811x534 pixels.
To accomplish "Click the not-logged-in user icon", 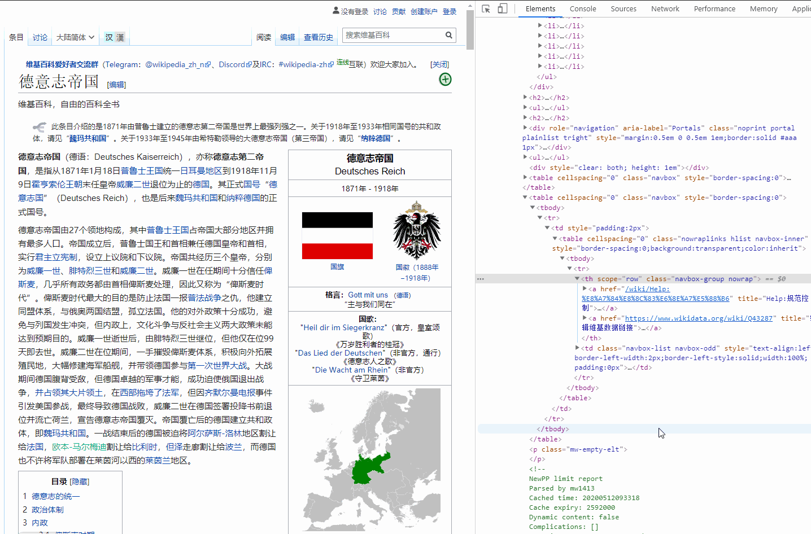I will pyautogui.click(x=336, y=11).
